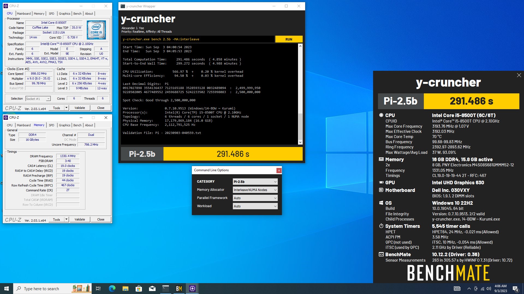Open Task View from the taskbar
524x294 pixels.
98,289
